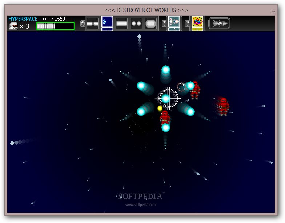The image size is (285, 223).
Task: Select the rounded blob weapon slot
Action: [150, 24]
